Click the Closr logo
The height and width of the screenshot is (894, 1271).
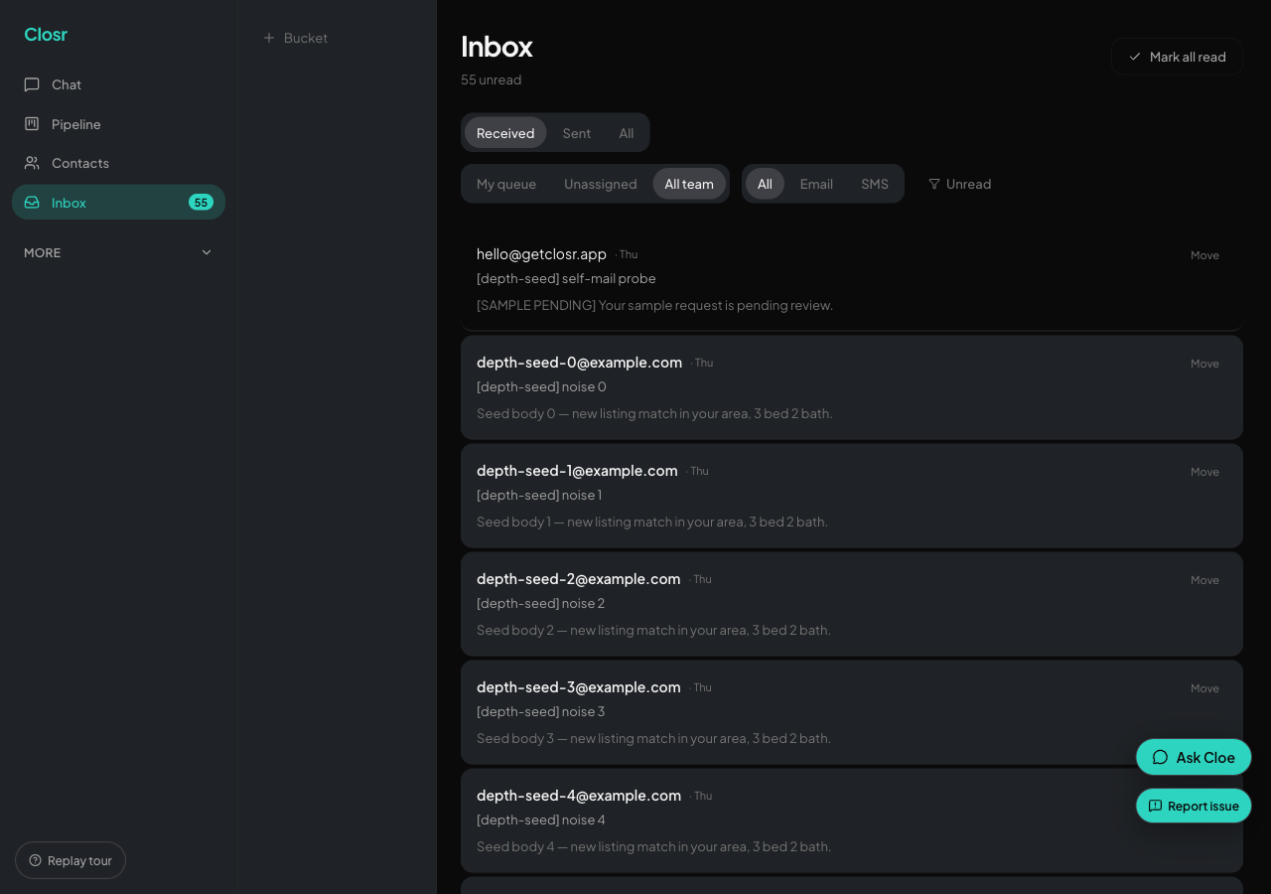coord(46,35)
